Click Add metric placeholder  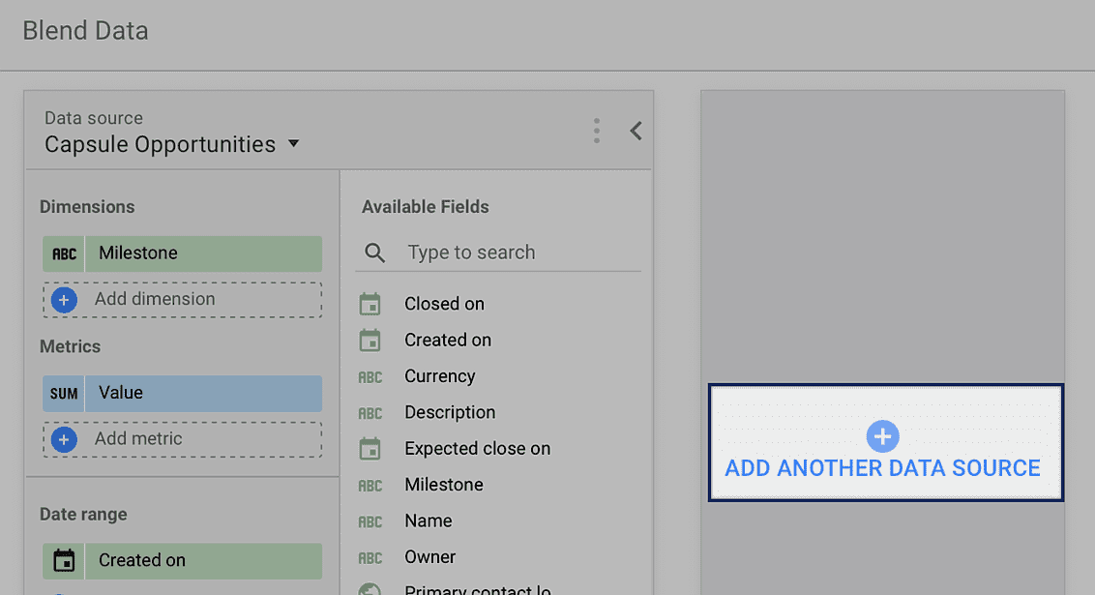coord(182,439)
